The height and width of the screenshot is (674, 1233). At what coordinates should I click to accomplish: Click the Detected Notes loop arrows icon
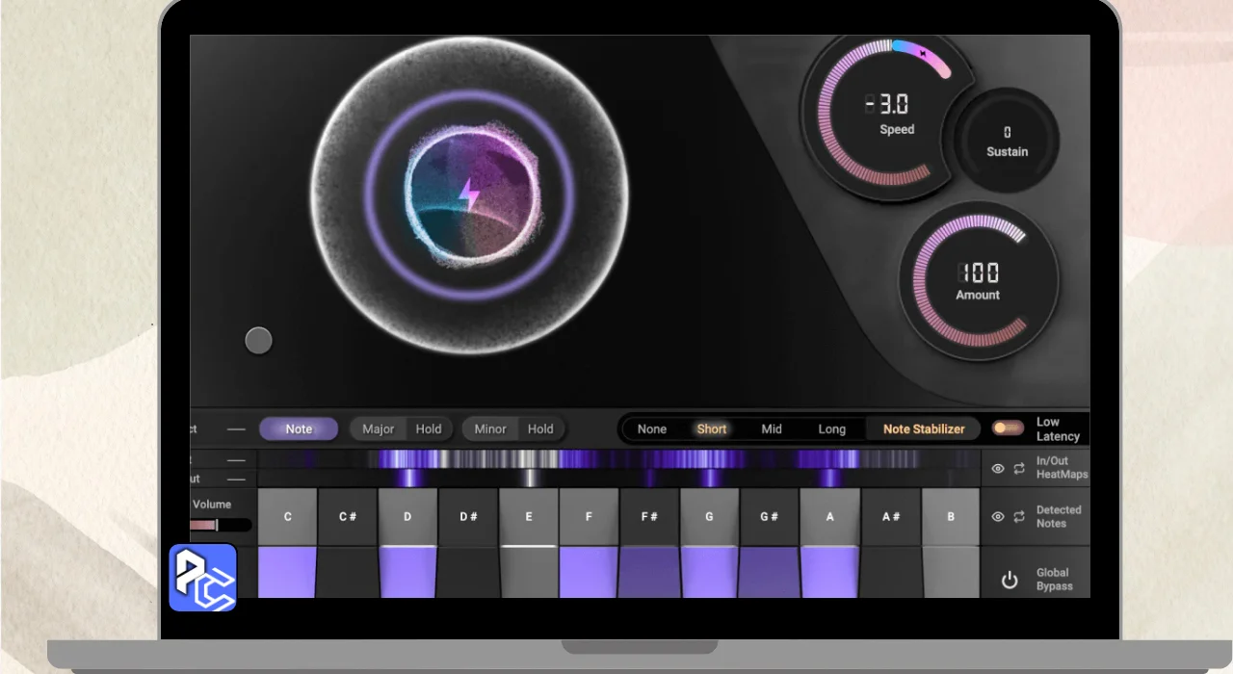coord(1019,517)
